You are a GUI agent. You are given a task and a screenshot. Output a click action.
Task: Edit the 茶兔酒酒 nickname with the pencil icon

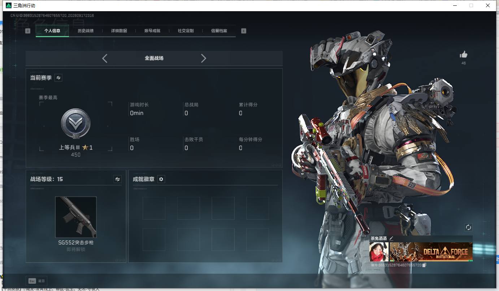pos(391,238)
